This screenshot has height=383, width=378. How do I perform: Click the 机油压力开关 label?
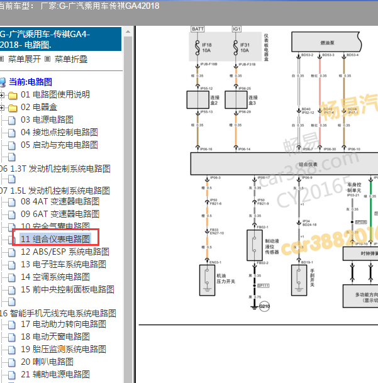[x=226, y=279]
